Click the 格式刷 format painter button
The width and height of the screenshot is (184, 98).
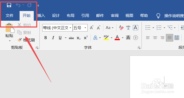pos(26,40)
